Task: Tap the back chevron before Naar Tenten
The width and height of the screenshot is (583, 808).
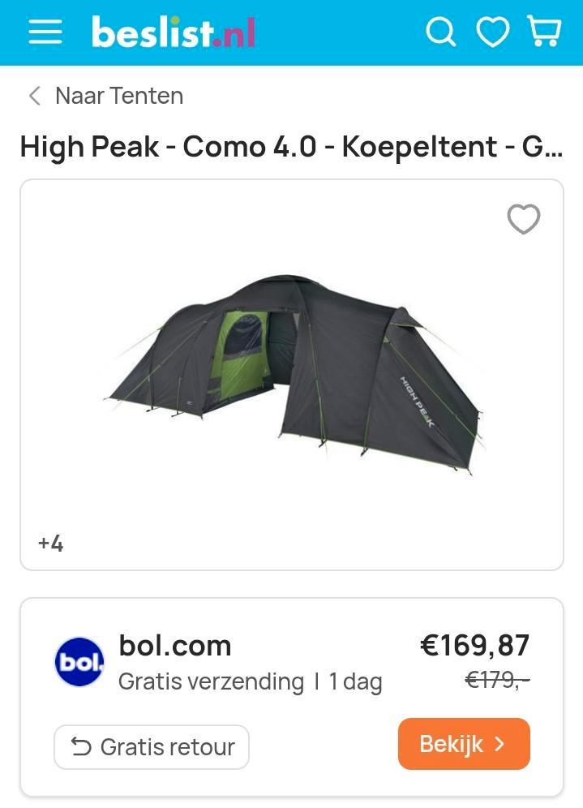Action: (x=35, y=96)
